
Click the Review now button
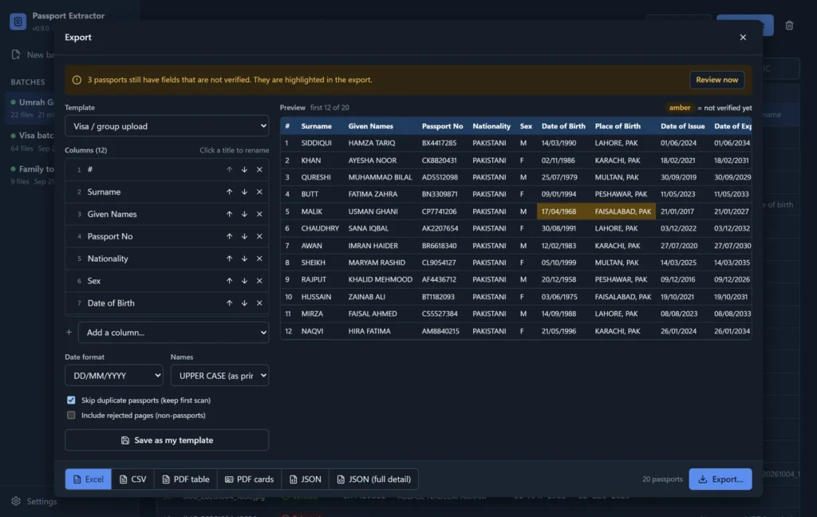click(x=717, y=80)
